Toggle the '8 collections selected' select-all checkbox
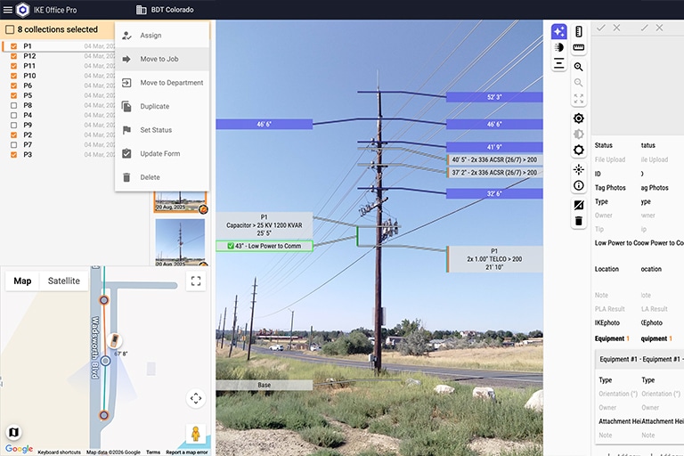 pos(10,29)
